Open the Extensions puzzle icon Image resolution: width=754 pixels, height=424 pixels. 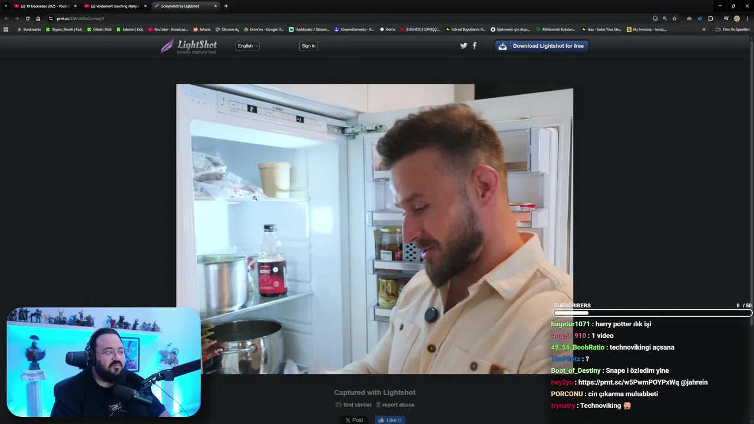coord(710,18)
